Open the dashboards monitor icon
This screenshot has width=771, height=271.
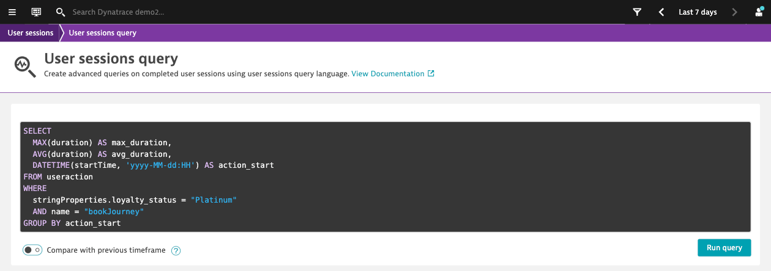tap(36, 12)
